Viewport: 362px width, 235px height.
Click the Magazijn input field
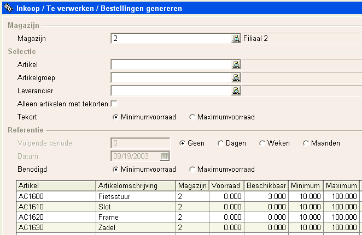point(171,38)
